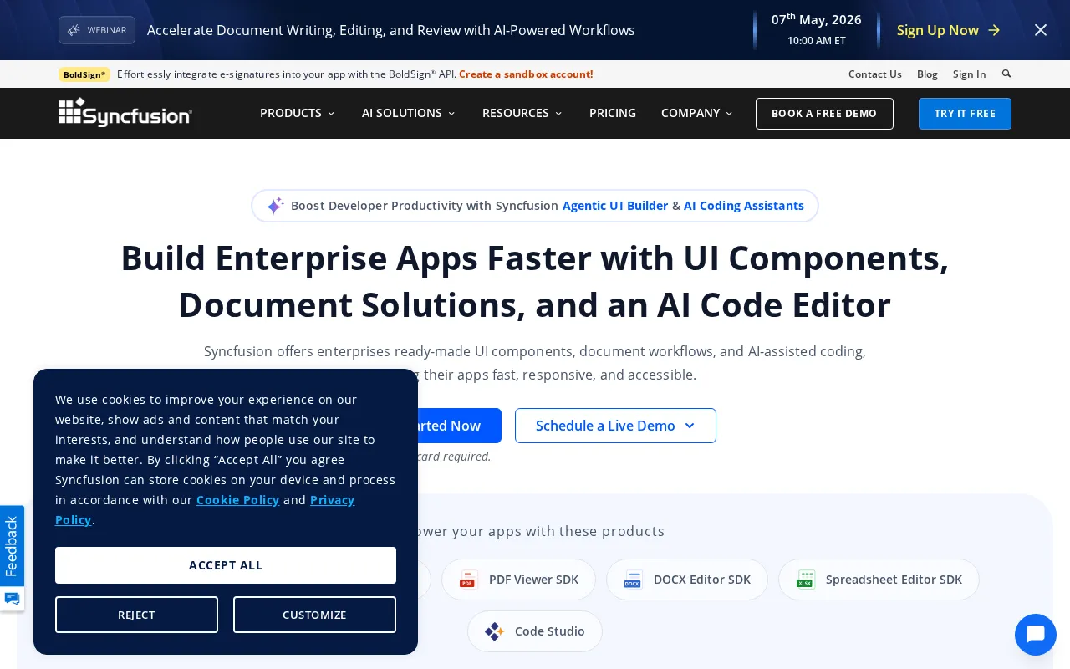Expand the COMPANY menu
Viewport: 1070px width, 669px height.
[696, 113]
